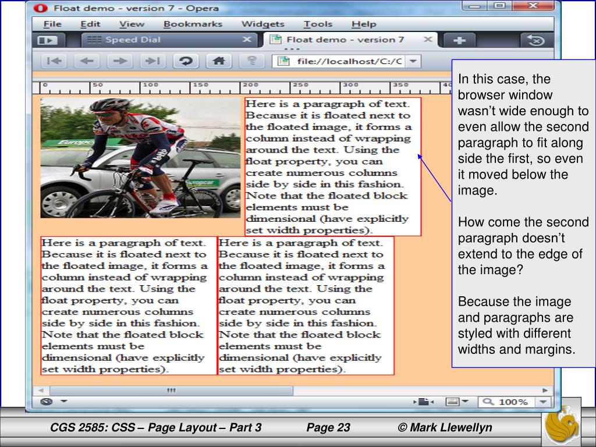The image size is (596, 447).
Task: Click the 100% zoom field
Action: click(513, 402)
